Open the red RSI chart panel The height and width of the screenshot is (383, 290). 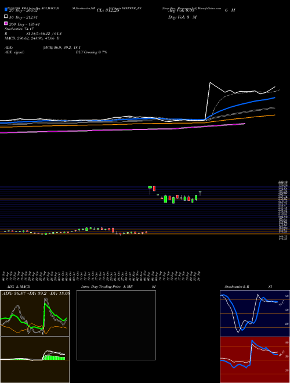coord(255,360)
